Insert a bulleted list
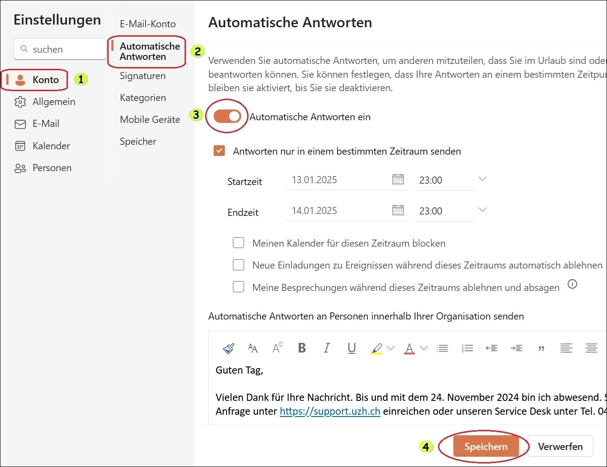The width and height of the screenshot is (607, 467). pos(442,348)
